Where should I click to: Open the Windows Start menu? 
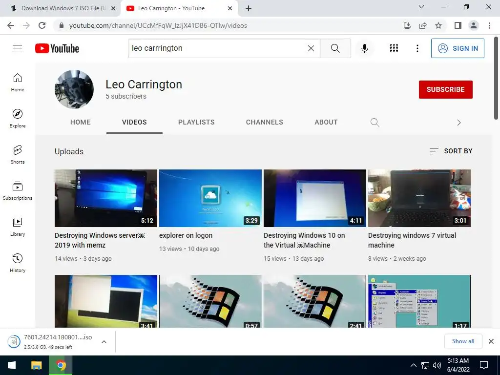(x=12, y=365)
